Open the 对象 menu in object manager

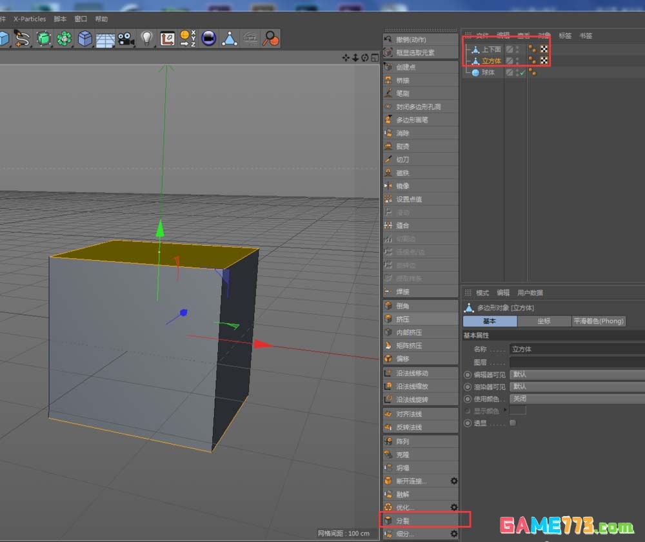tap(544, 35)
